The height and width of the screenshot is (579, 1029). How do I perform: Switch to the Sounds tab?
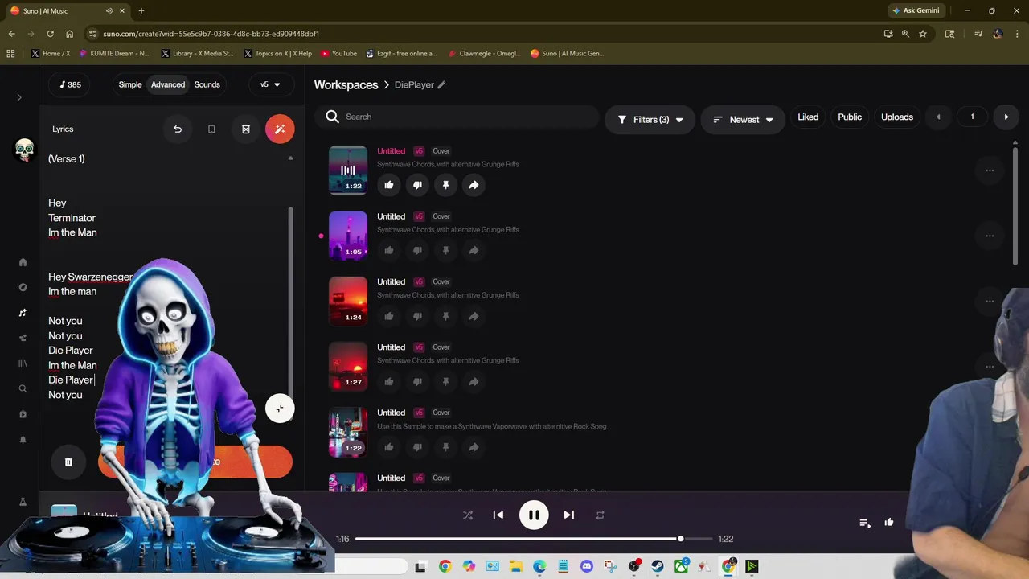coord(207,84)
